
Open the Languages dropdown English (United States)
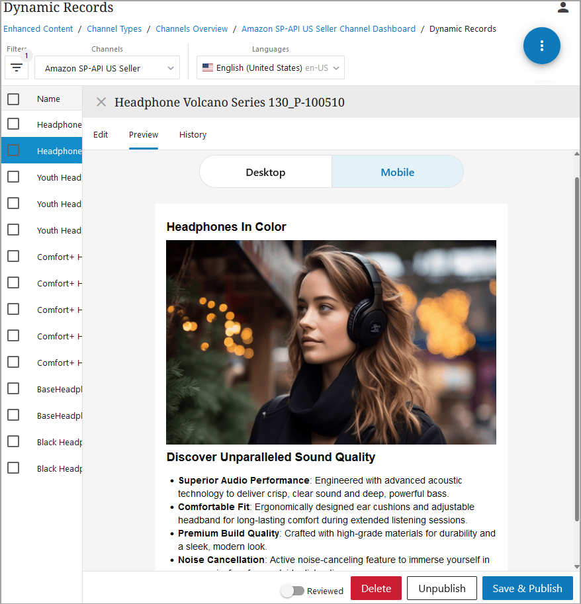(270, 68)
